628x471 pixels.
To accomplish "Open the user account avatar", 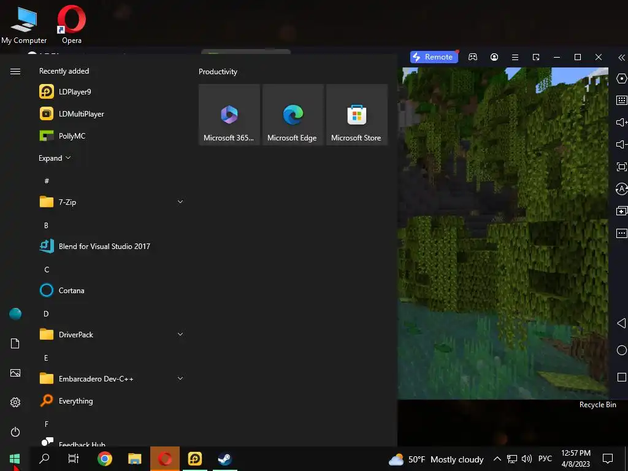I will 15,314.
